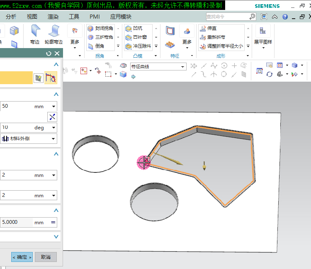
Task: Click the 查找命令 search field
Action: tap(227, 17)
